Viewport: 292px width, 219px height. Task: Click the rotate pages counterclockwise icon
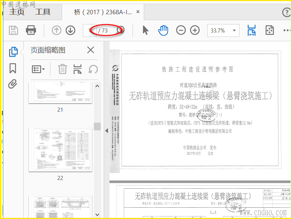(x=93, y=69)
